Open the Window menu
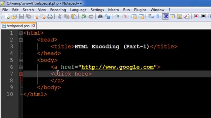Image resolution: width=211 pixels, height=118 pixels. (158, 10)
